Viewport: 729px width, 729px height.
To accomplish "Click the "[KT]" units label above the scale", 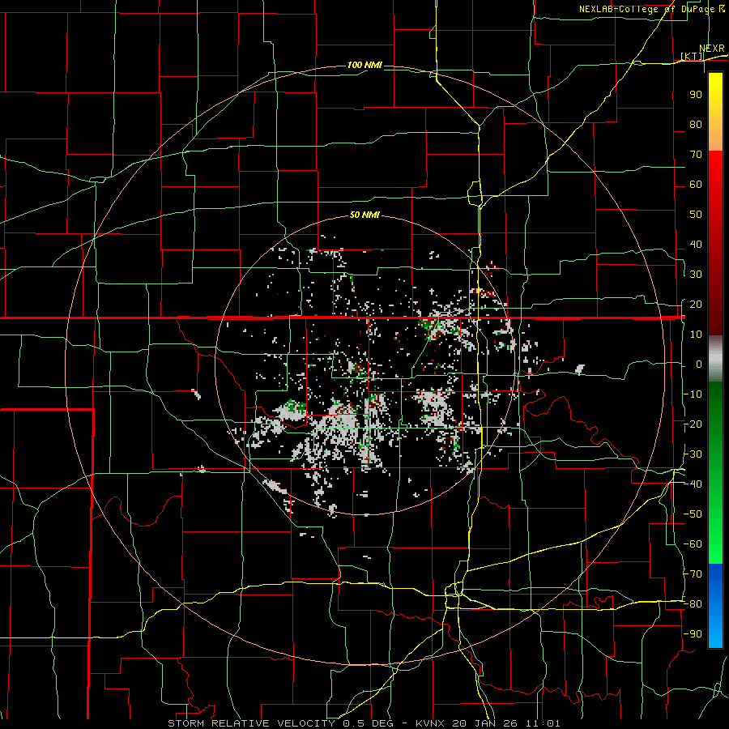I will [x=692, y=56].
